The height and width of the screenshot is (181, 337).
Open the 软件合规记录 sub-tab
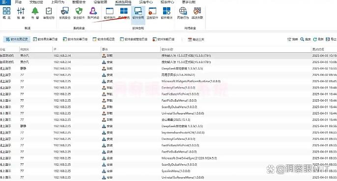(x=104, y=39)
